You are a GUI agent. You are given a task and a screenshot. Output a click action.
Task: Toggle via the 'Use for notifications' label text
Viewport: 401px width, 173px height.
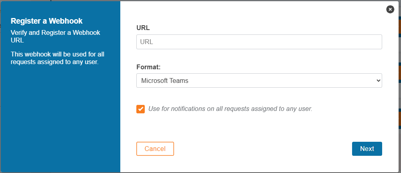click(230, 109)
